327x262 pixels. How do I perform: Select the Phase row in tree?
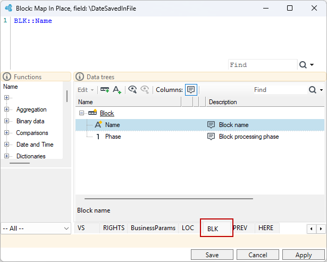point(200,137)
